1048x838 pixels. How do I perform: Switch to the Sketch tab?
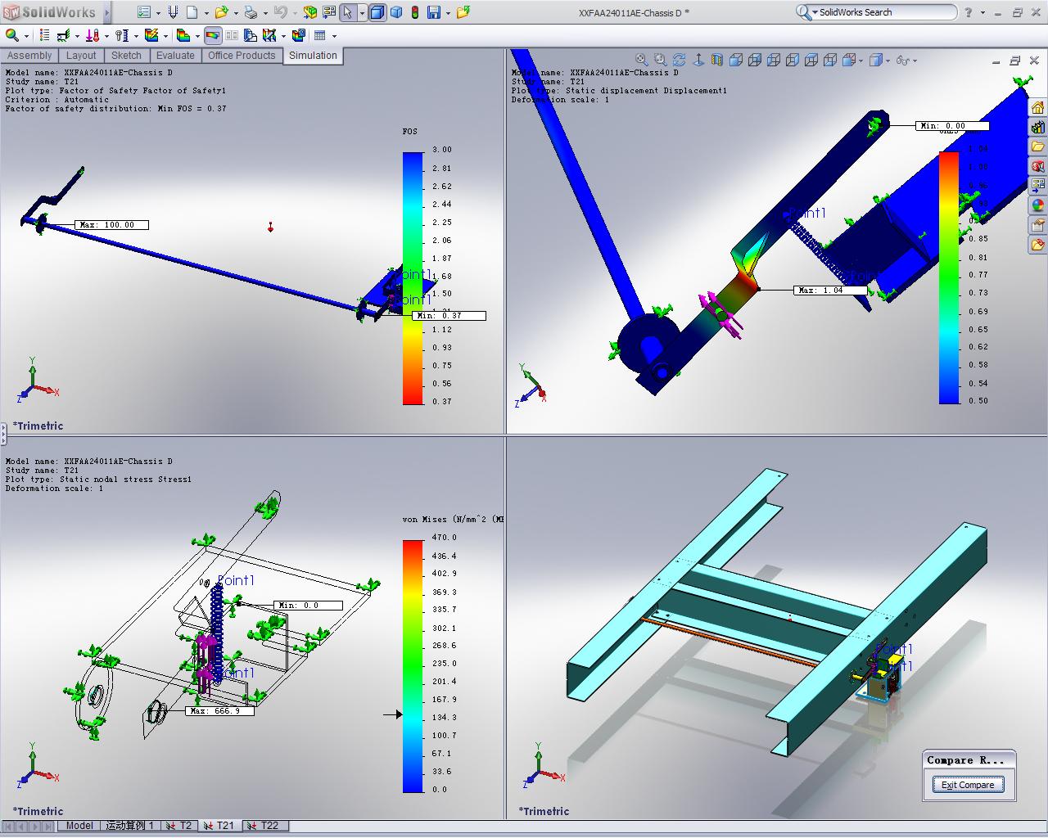coord(126,56)
